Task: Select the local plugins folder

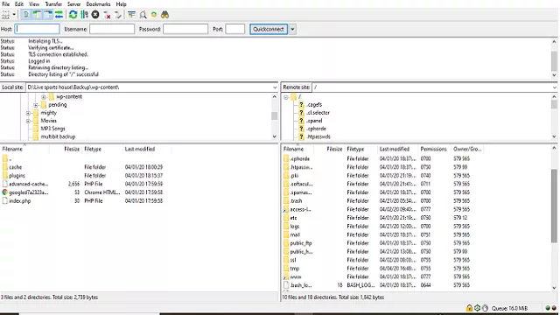Action: [17, 176]
